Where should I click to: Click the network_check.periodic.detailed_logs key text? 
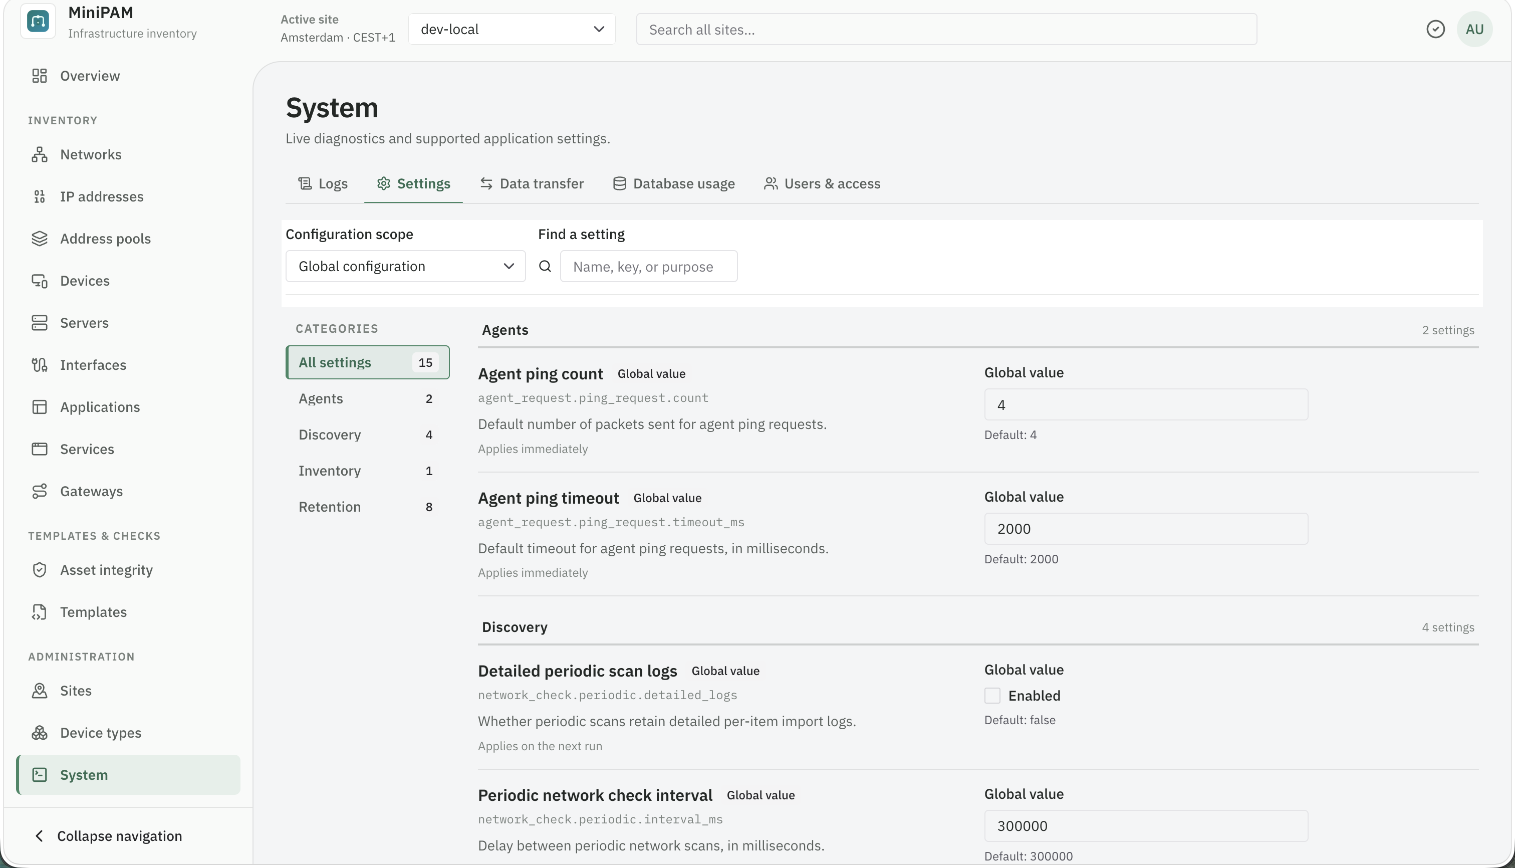point(607,695)
